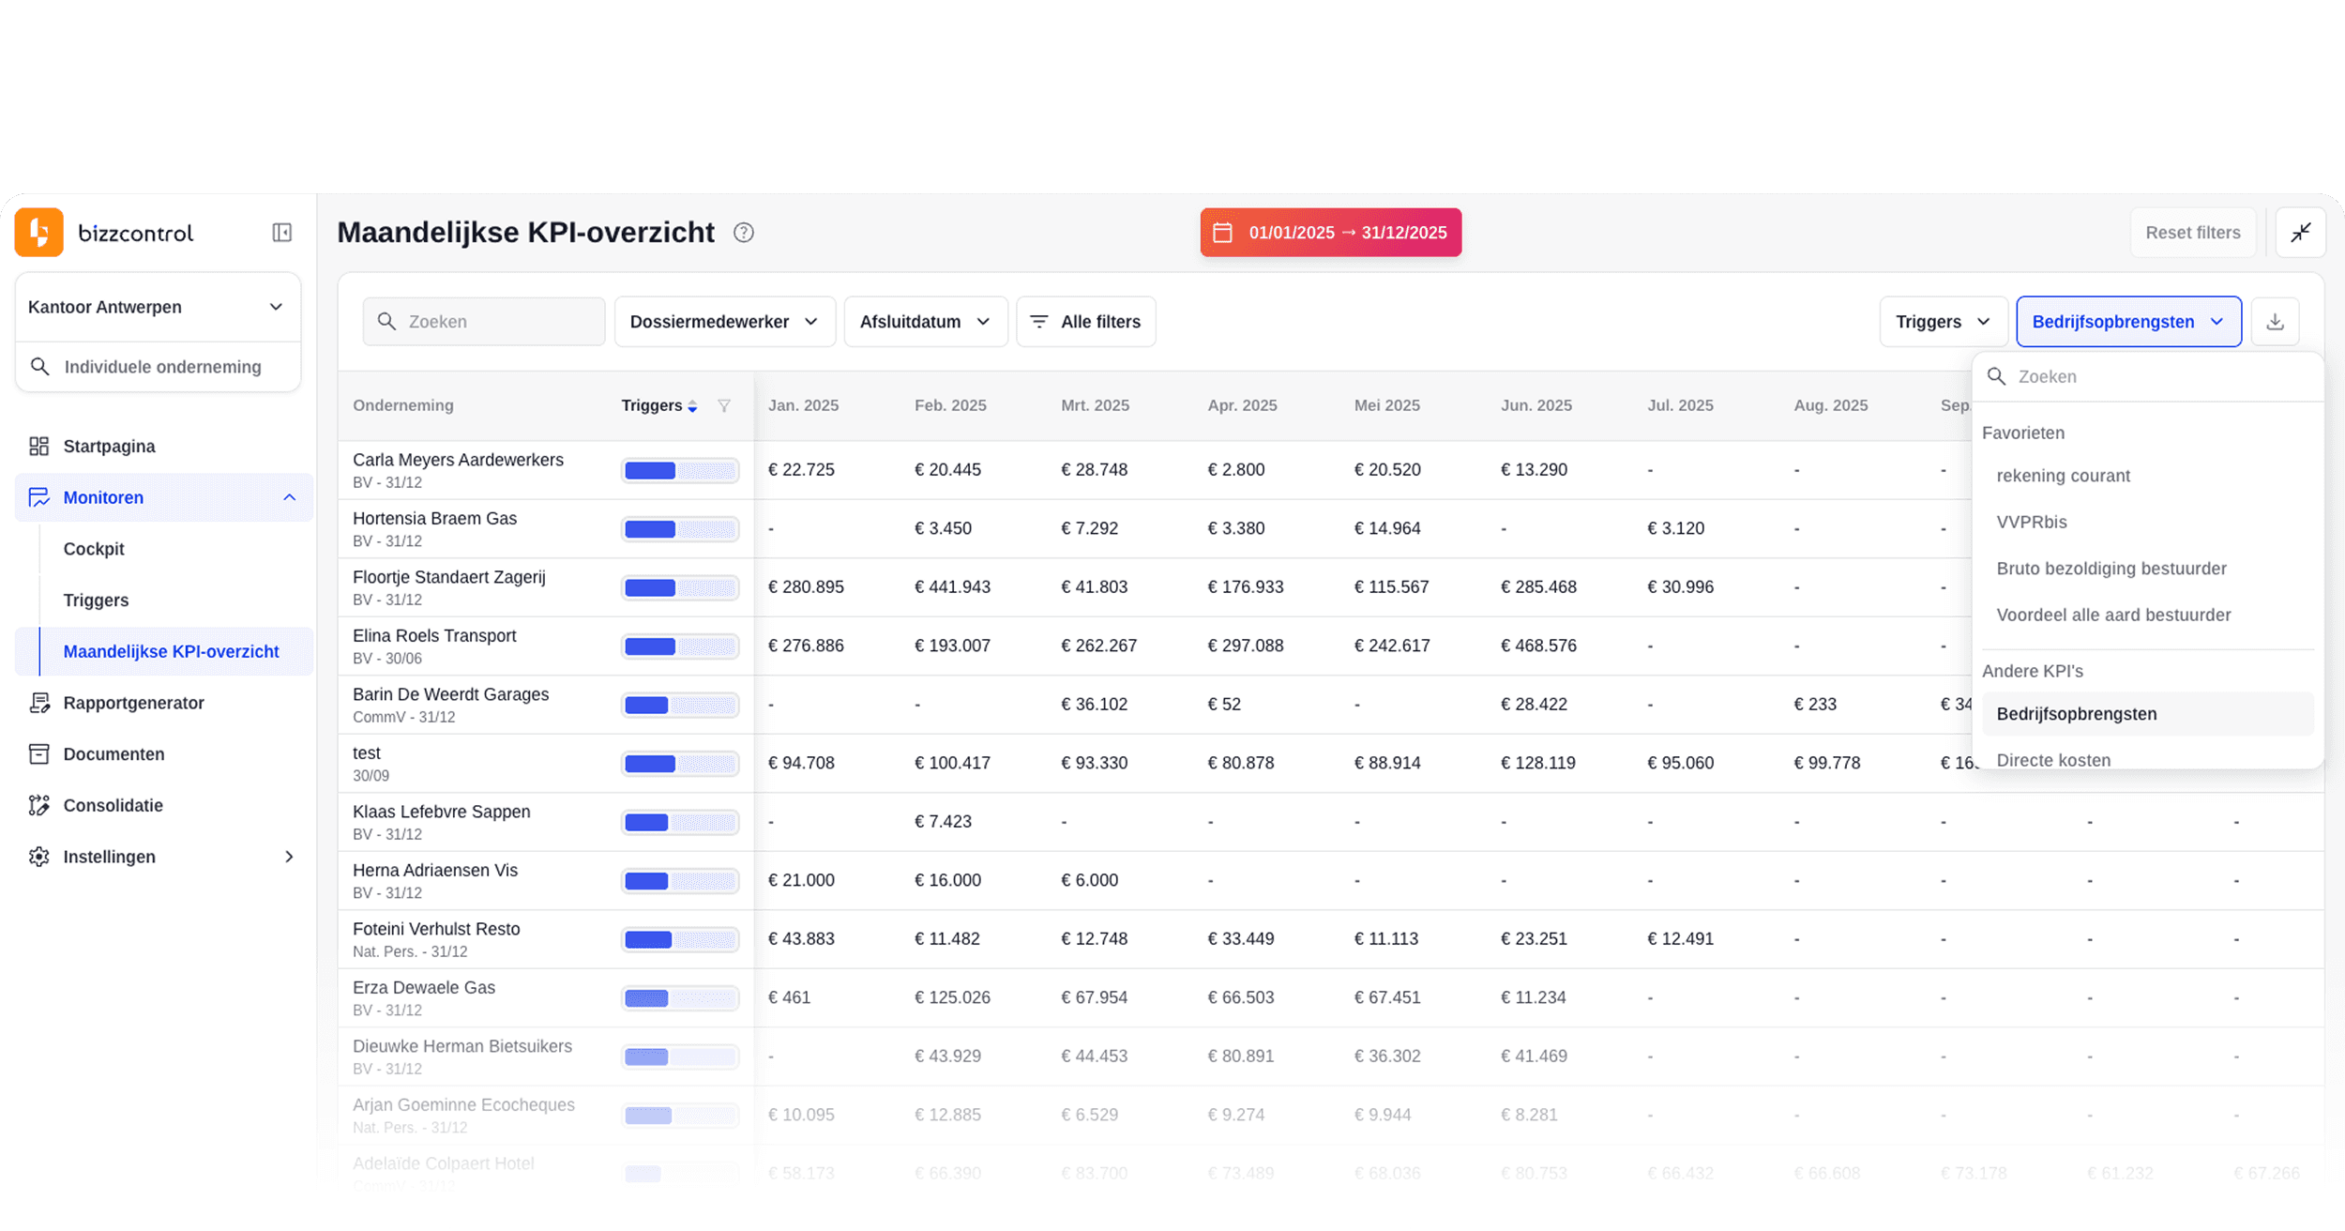
Task: Open the date range calendar picker
Action: coord(1330,233)
